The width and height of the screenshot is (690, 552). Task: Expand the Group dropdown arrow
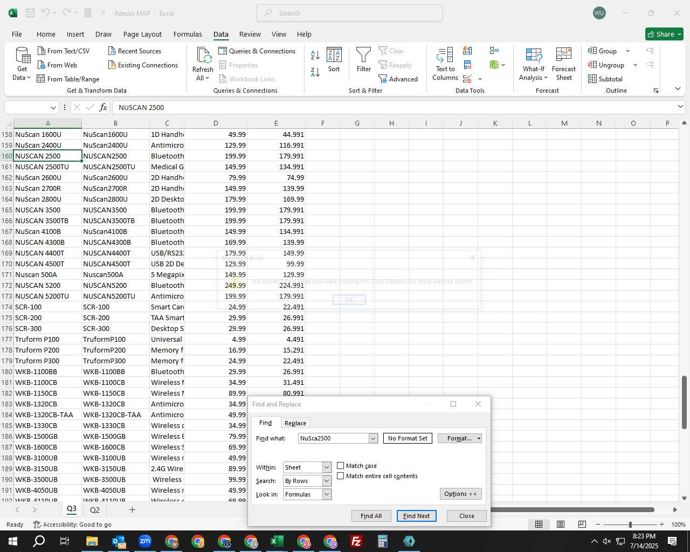pyautogui.click(x=627, y=51)
